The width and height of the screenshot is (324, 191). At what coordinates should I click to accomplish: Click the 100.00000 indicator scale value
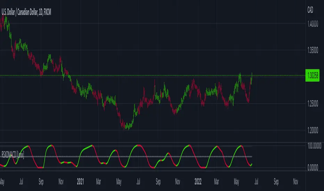coord(314,146)
